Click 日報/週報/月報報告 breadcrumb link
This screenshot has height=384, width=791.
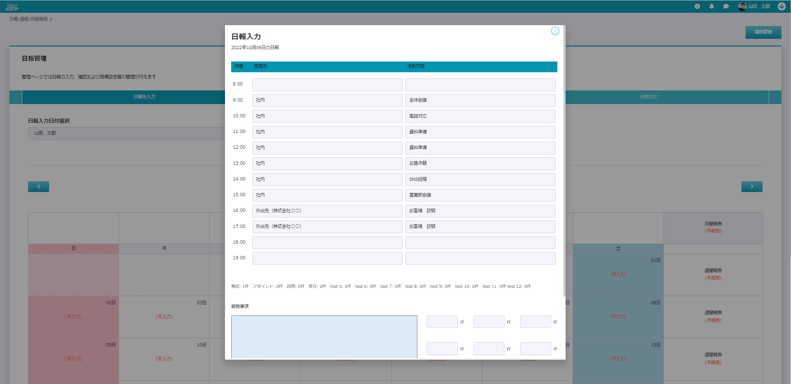coord(28,19)
